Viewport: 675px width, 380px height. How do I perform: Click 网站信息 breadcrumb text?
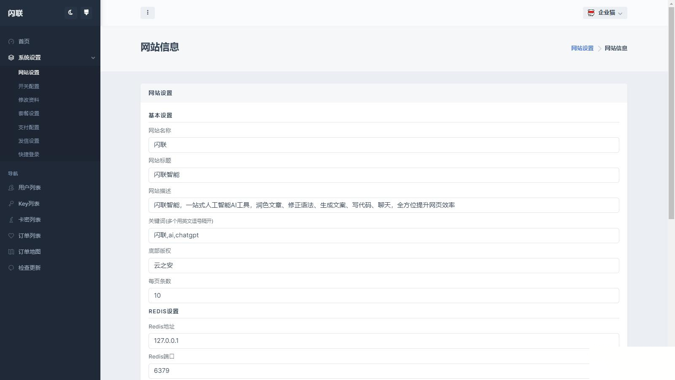(x=616, y=48)
